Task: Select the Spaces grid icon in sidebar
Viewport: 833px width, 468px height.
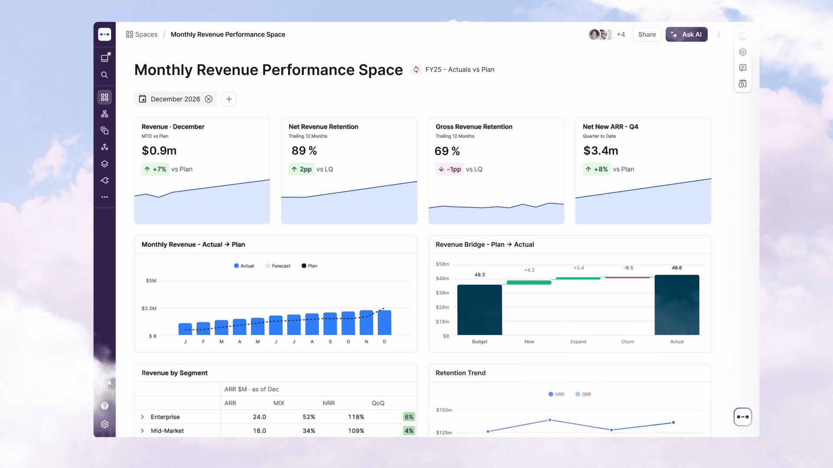Action: 105,97
